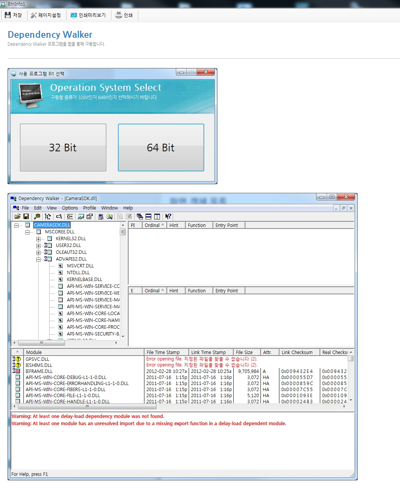Click the PI column header
Image resolution: width=400 pixels, height=497 pixels.
(x=135, y=225)
